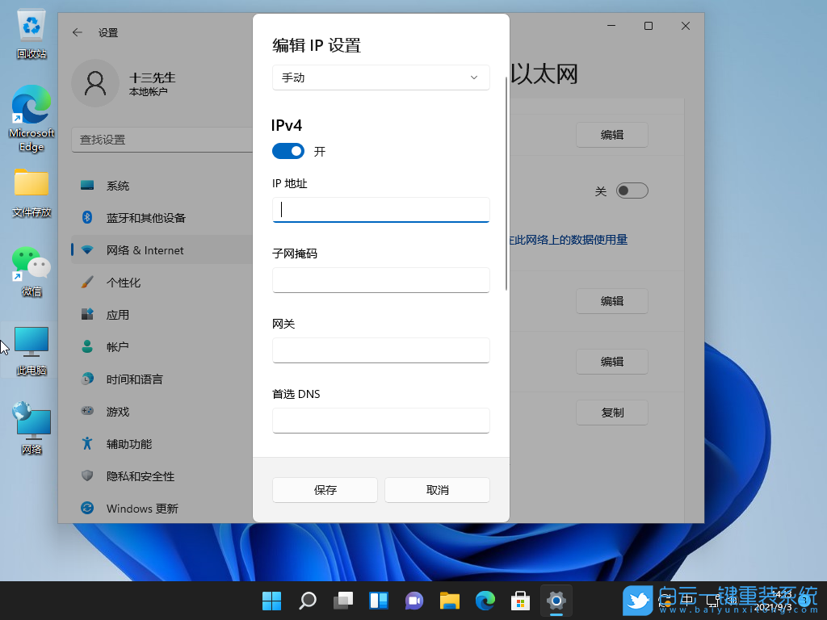The width and height of the screenshot is (827, 620).
Task: Open the Network (网络) desktop icon
Action: click(x=31, y=424)
